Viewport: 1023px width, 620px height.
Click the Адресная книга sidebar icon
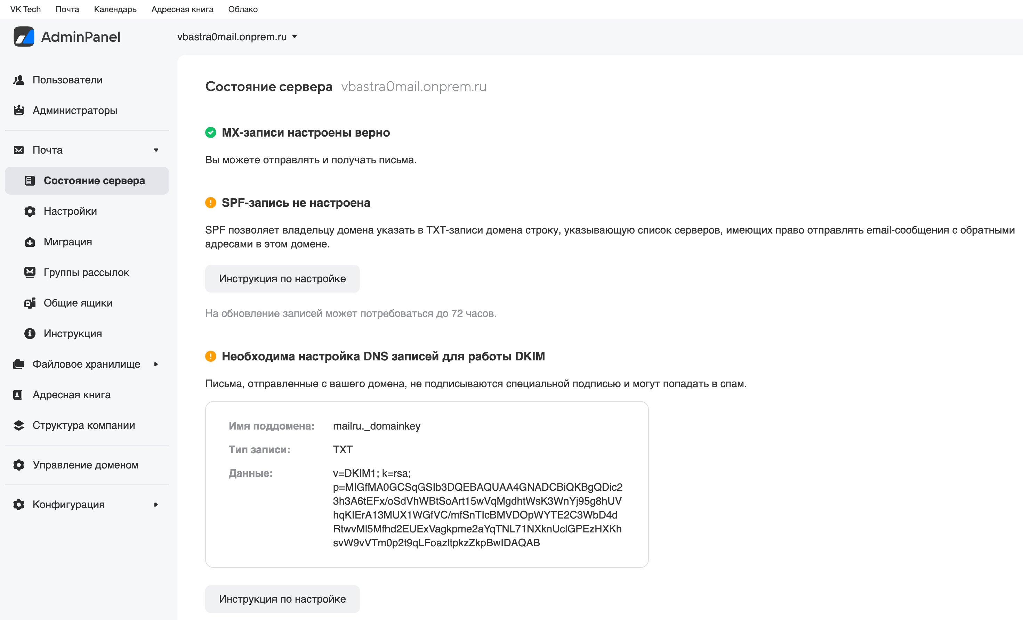pyautogui.click(x=18, y=395)
